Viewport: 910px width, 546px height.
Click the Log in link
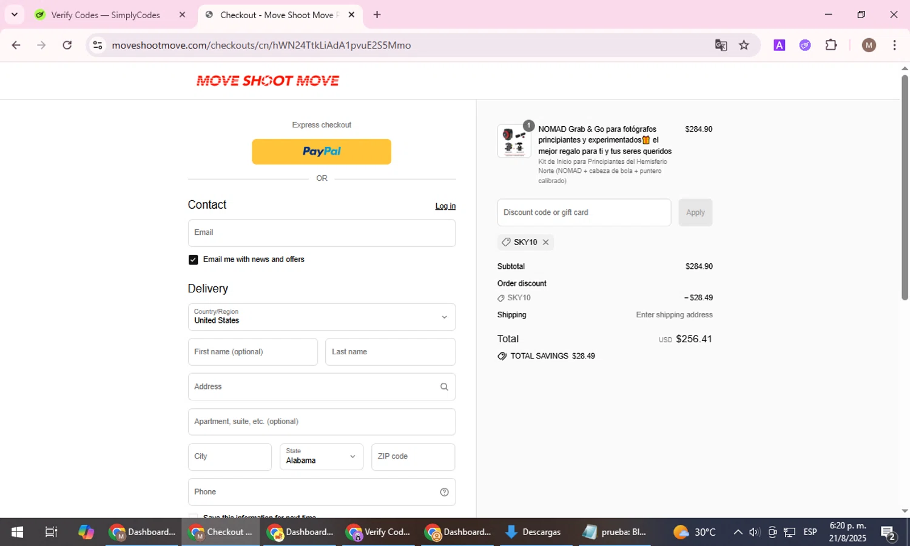445,206
